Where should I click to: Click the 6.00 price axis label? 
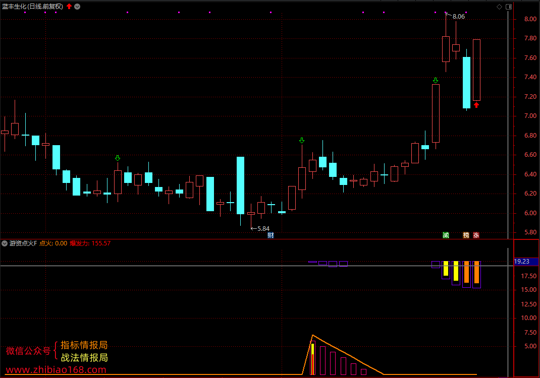530,214
